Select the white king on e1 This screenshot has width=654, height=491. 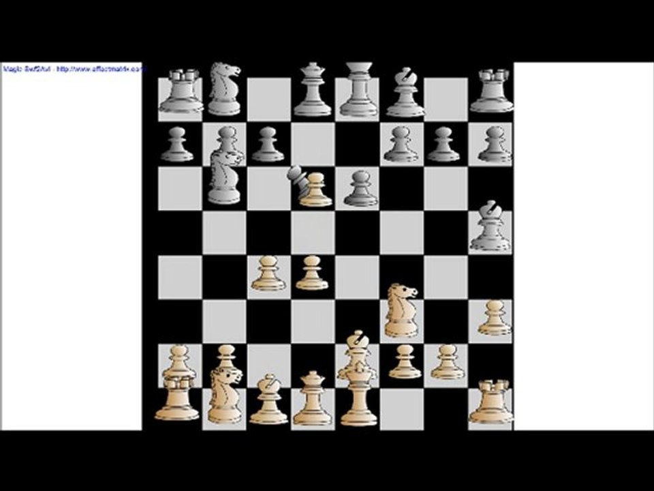[x=359, y=393]
